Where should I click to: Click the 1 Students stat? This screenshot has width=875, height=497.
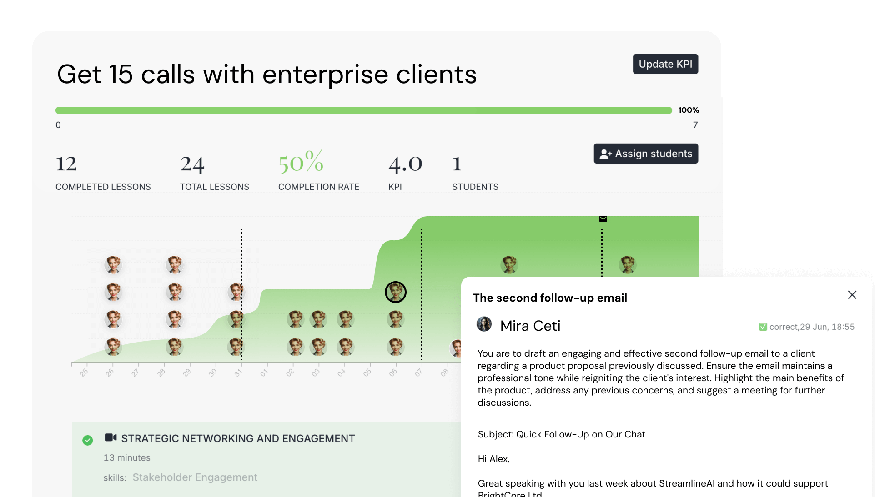[457, 164]
